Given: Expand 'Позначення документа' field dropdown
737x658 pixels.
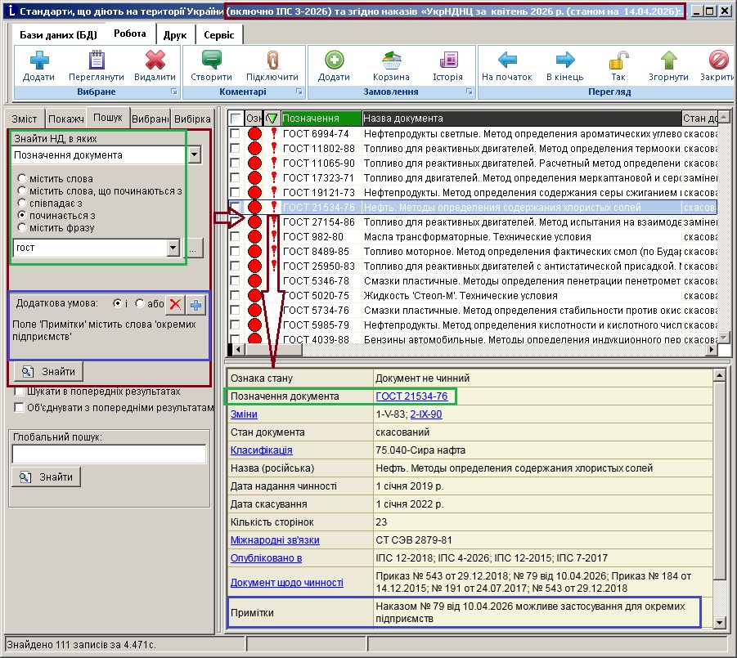Looking at the screenshot, I should click(x=194, y=154).
